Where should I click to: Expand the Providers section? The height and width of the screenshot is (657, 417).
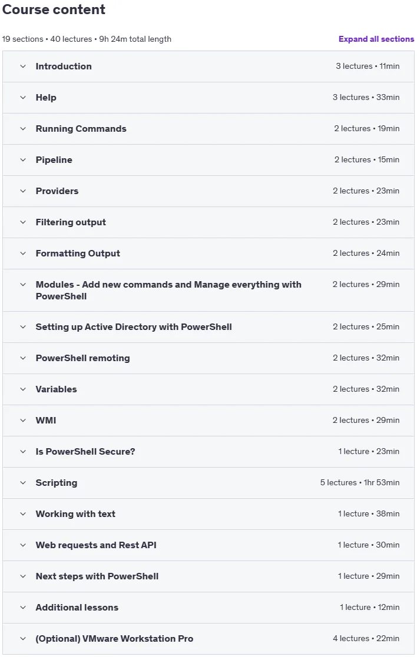click(208, 191)
